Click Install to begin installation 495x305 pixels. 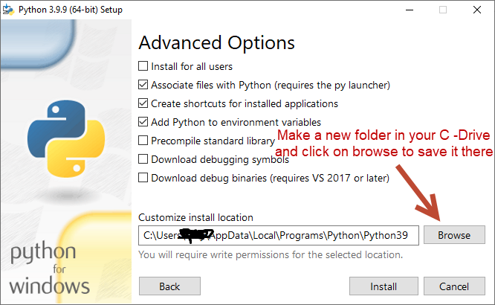pyautogui.click(x=384, y=286)
